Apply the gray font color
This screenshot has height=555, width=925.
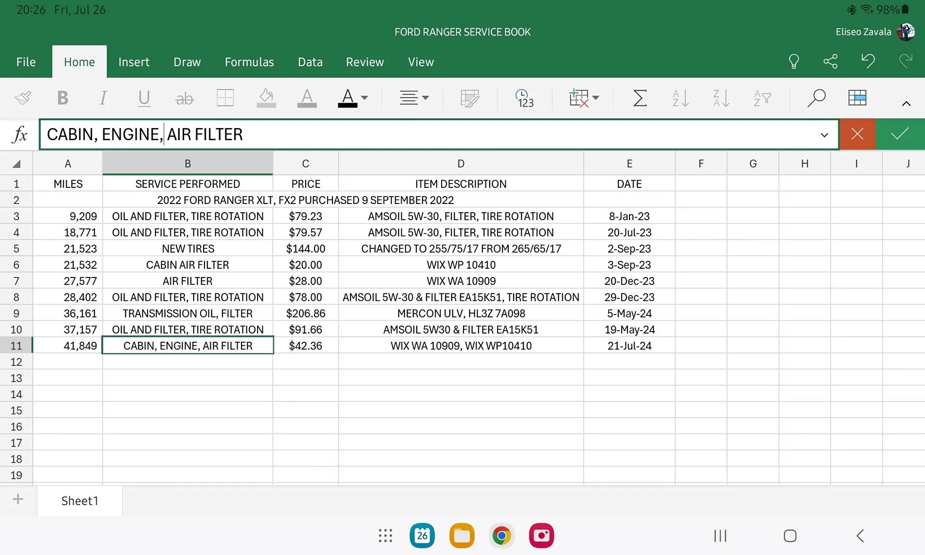click(x=307, y=98)
